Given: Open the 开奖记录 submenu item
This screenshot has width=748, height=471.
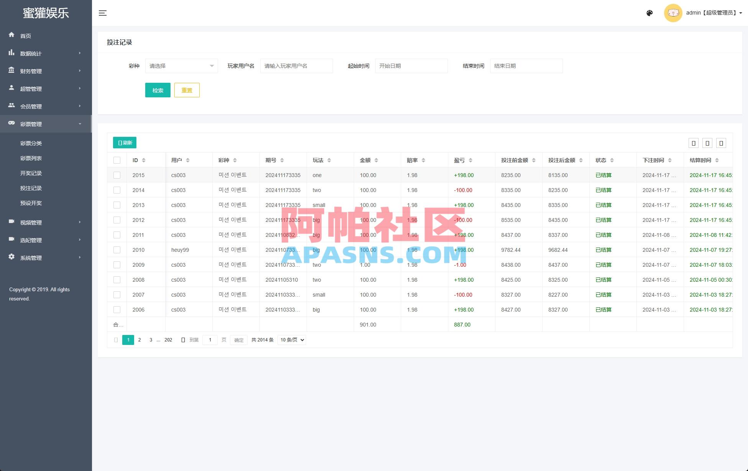Looking at the screenshot, I should (31, 173).
